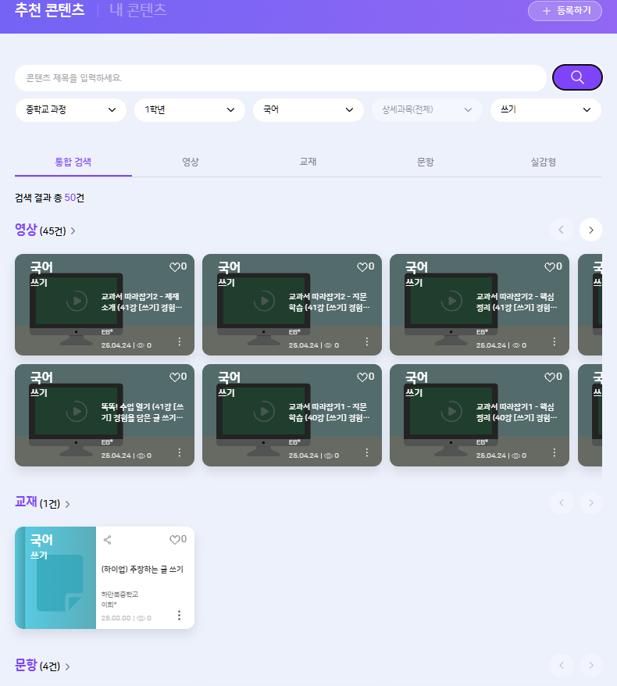Open three-dot menu on 교과서 따라잡기1 - 지문 학습 video

(366, 452)
